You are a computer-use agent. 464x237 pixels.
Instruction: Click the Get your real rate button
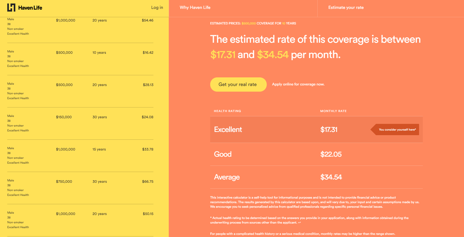[x=238, y=84]
